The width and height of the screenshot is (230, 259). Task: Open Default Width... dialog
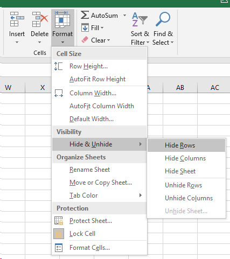100,119
